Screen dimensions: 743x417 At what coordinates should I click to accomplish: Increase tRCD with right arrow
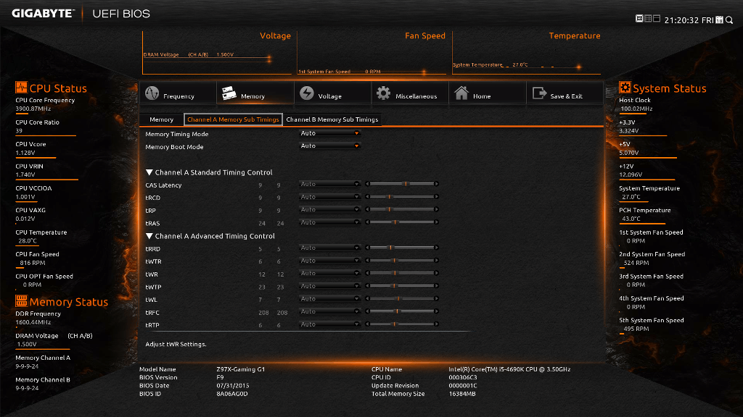coord(436,197)
